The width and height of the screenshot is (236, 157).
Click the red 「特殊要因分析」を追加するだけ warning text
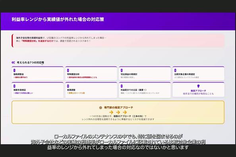[x=37, y=41]
